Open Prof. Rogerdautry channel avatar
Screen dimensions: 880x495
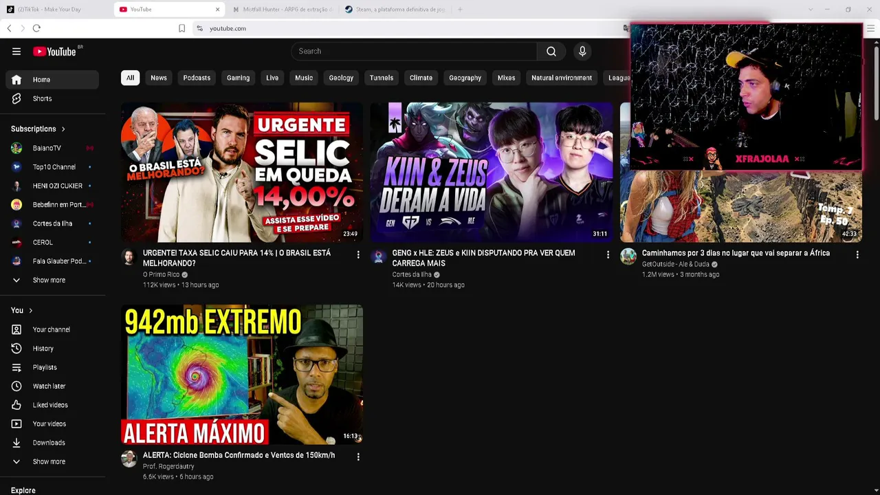point(129,459)
